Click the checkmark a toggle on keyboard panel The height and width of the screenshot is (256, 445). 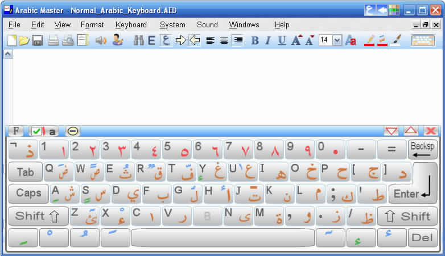coord(44,131)
